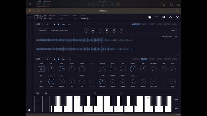Pause playback in the host transport

pos(44,4)
